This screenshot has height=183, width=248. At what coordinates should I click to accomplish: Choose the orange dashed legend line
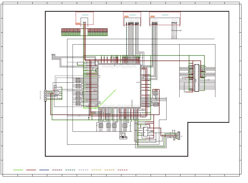109,170
